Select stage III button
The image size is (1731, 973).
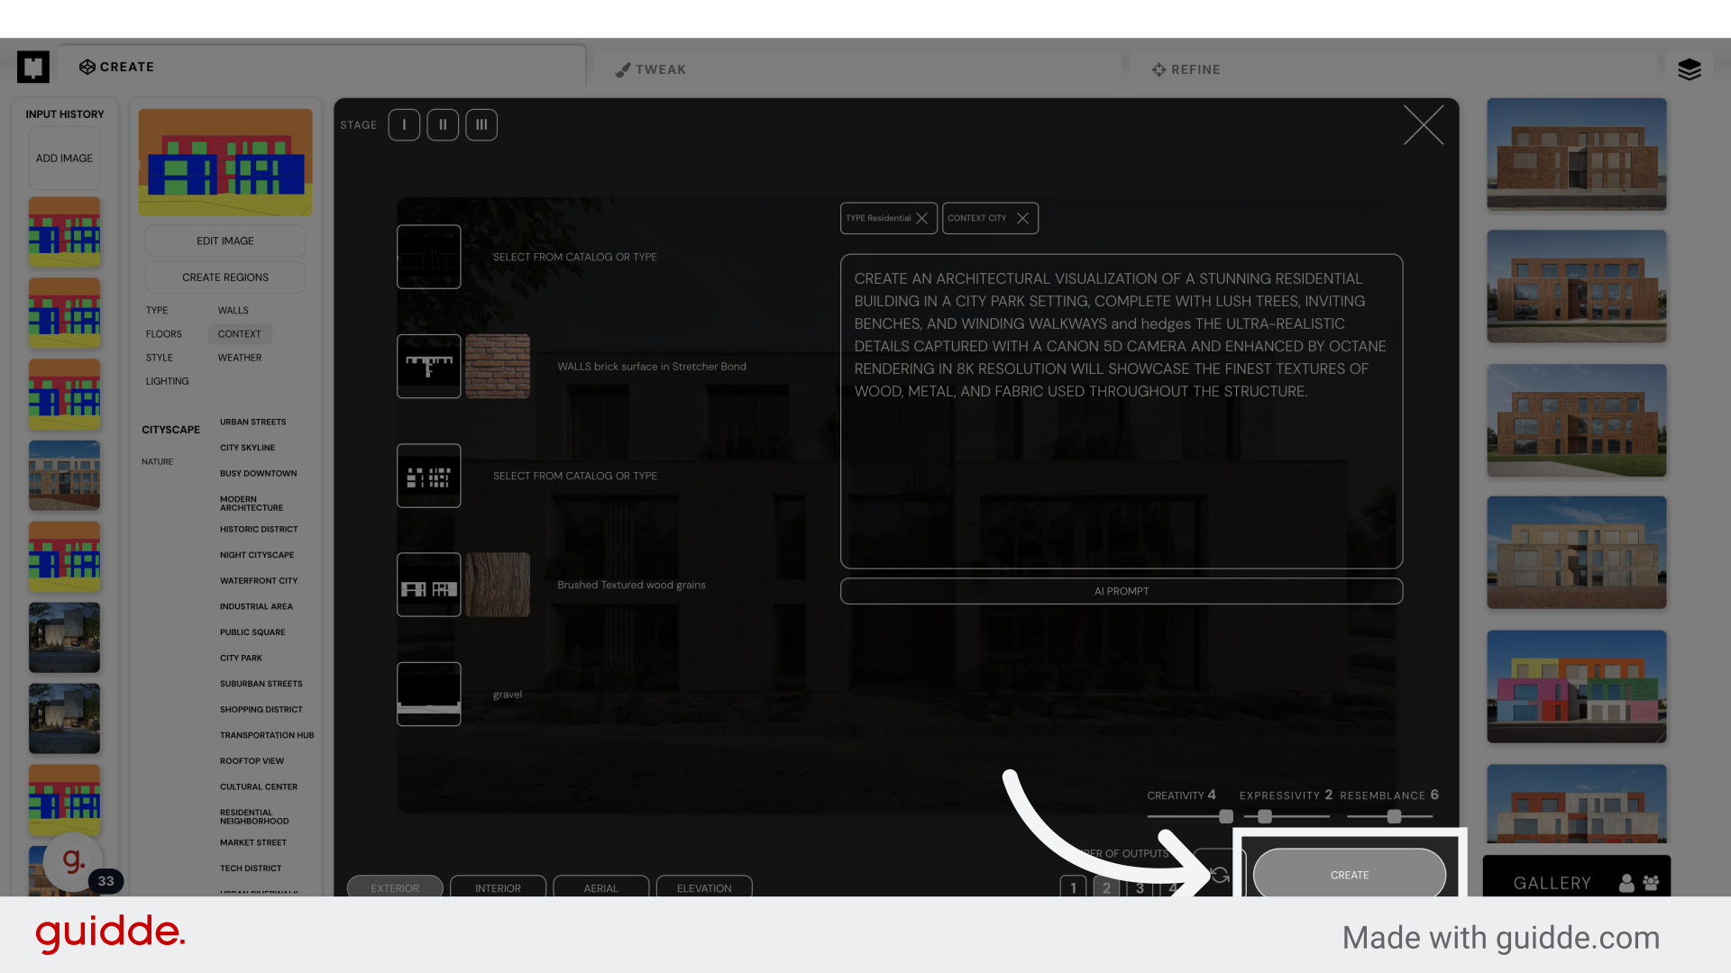[481, 124]
